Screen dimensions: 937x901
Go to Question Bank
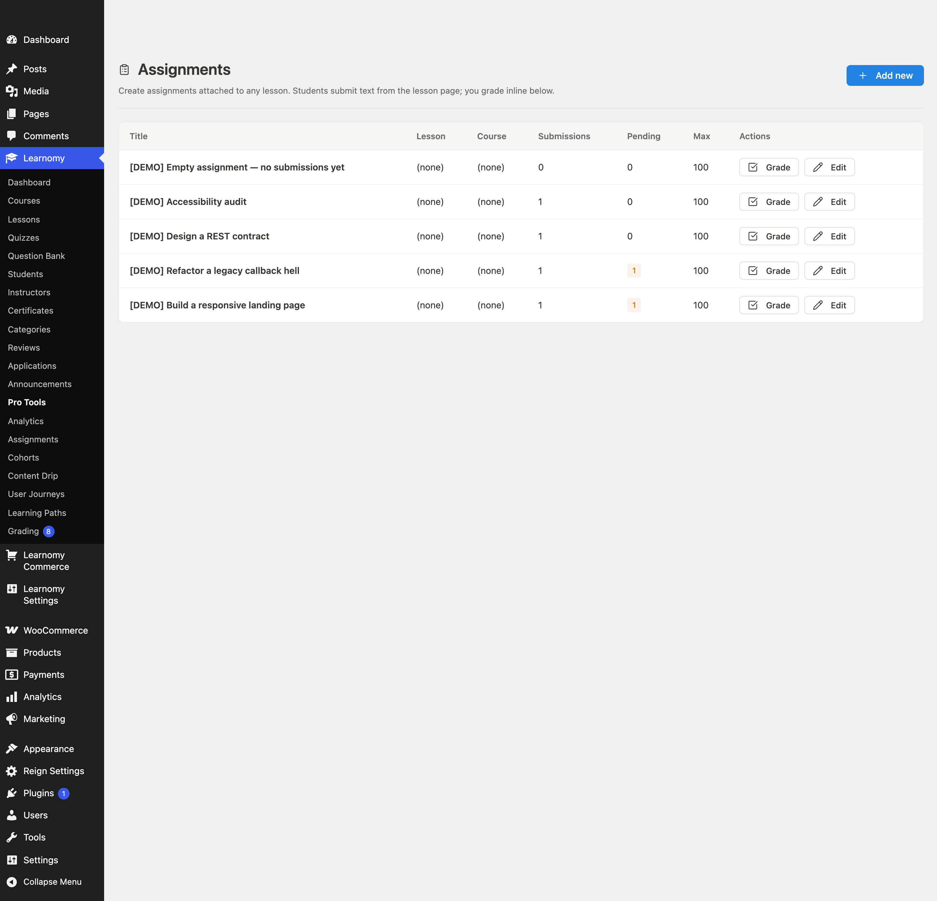(x=36, y=256)
